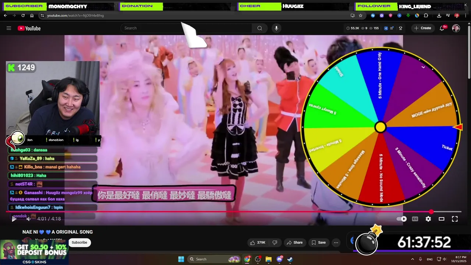Open video settings gear

click(x=428, y=219)
